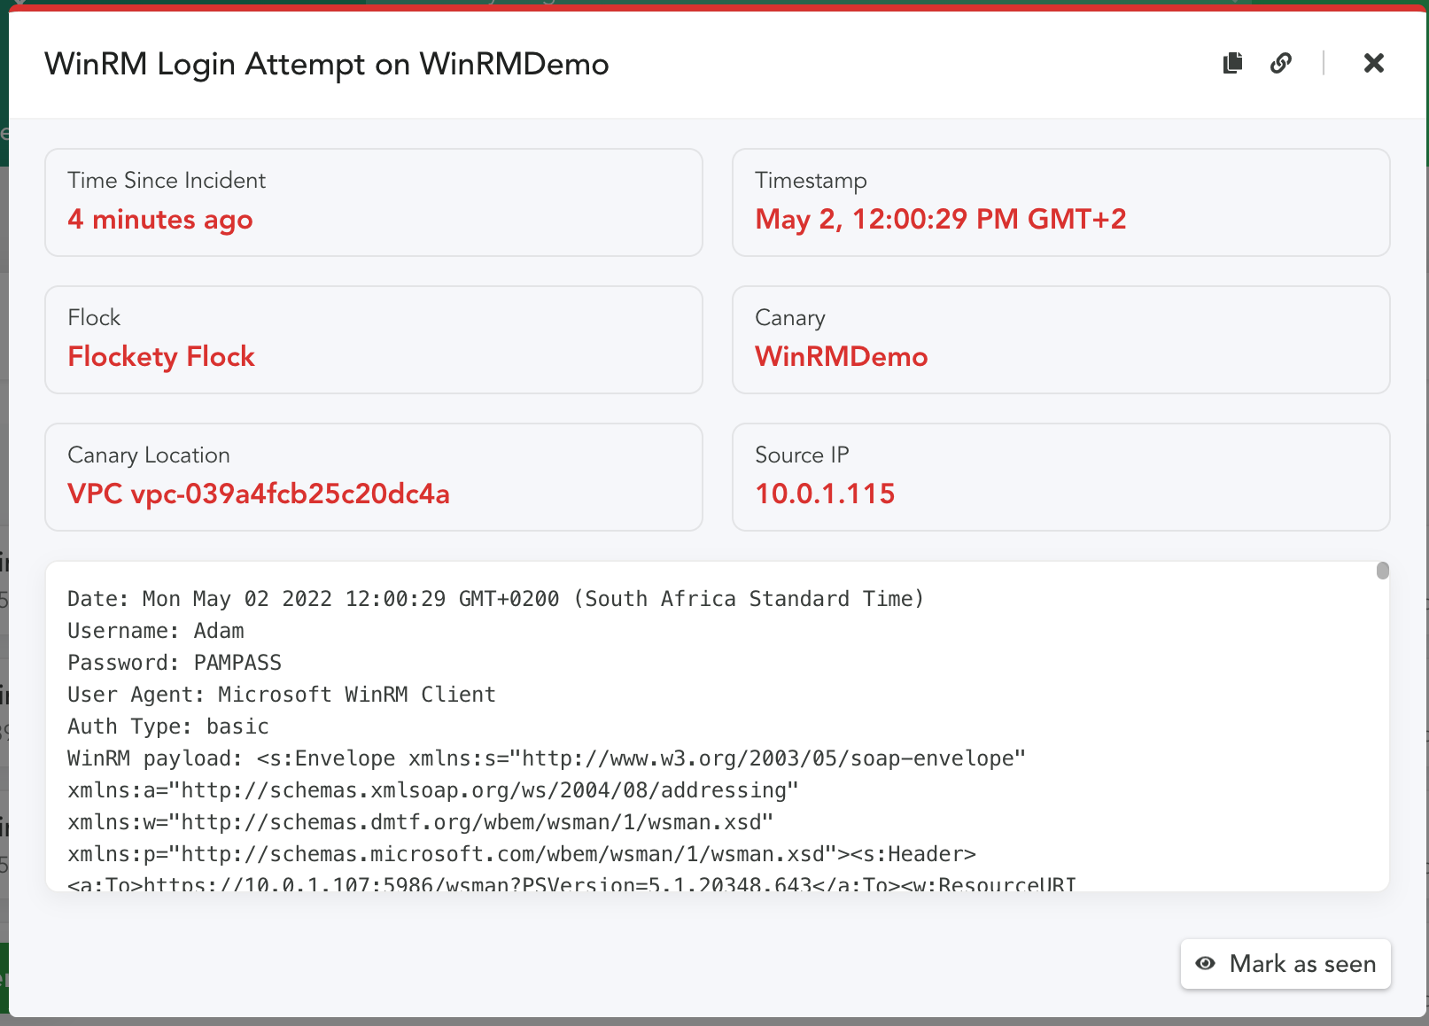Select the '4 minutes ago' value

(x=160, y=220)
